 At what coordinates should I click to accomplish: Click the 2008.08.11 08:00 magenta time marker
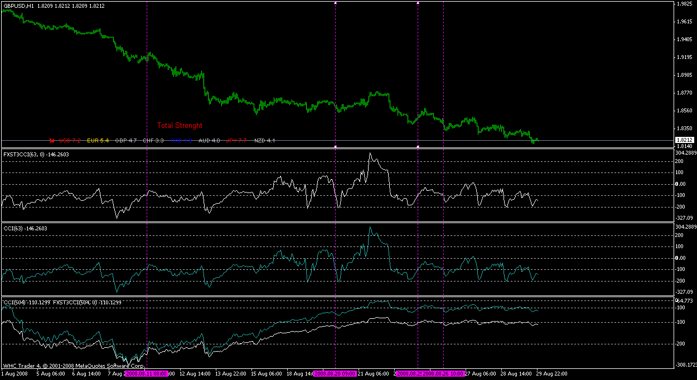[146, 374]
